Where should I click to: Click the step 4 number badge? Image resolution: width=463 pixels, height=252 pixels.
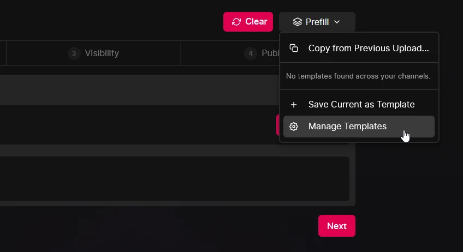[251, 53]
